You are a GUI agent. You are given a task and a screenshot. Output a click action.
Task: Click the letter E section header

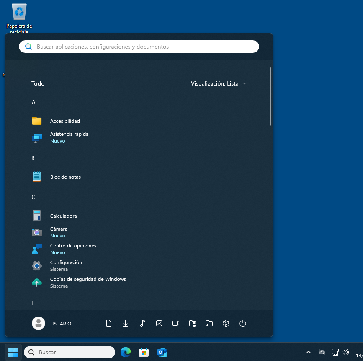33,303
